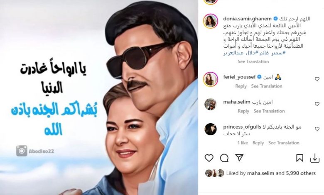
Task: See Translation under maha.selim's comment
Action: click(x=269, y=111)
